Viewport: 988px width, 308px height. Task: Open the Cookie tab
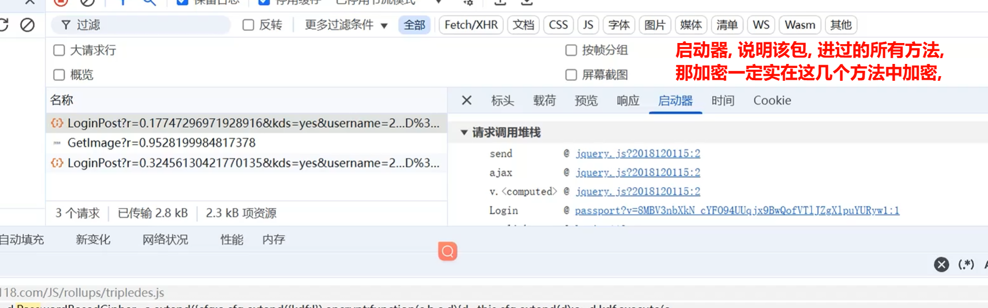772,101
